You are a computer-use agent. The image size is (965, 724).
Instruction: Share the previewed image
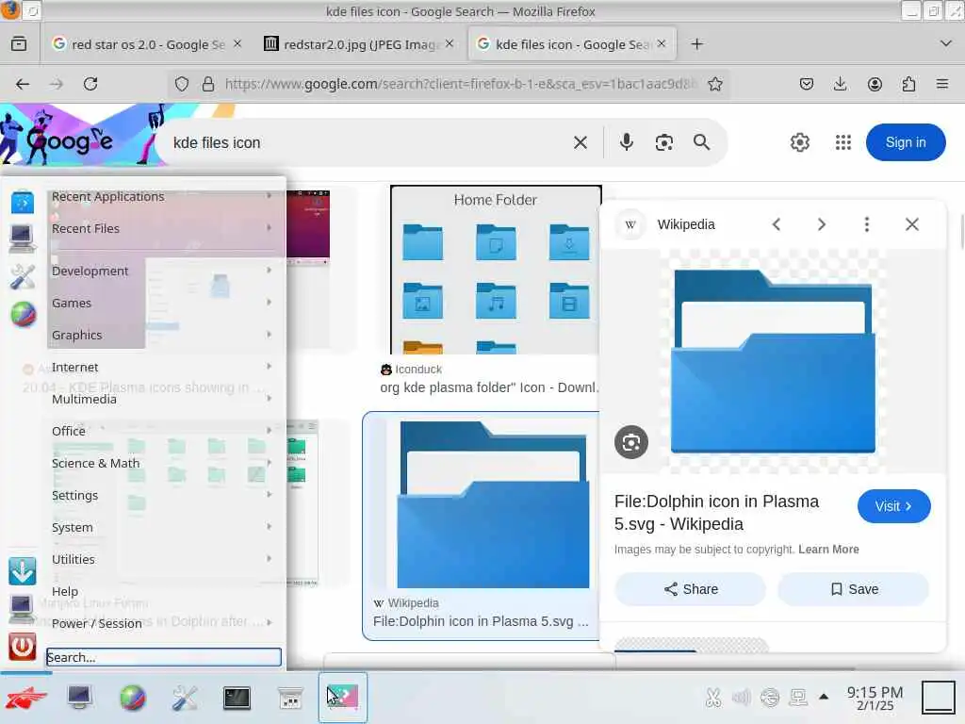tap(691, 589)
